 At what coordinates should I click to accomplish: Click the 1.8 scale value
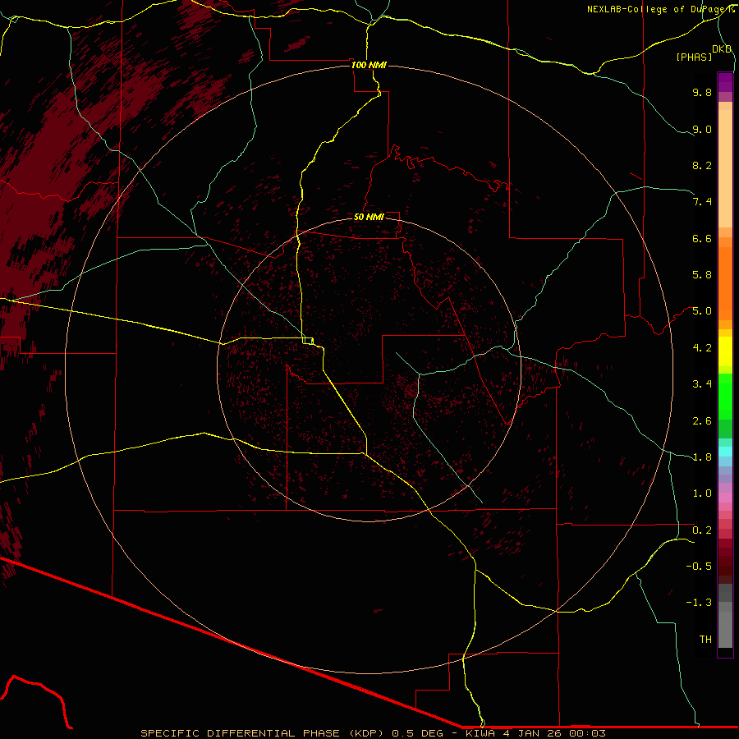click(702, 457)
